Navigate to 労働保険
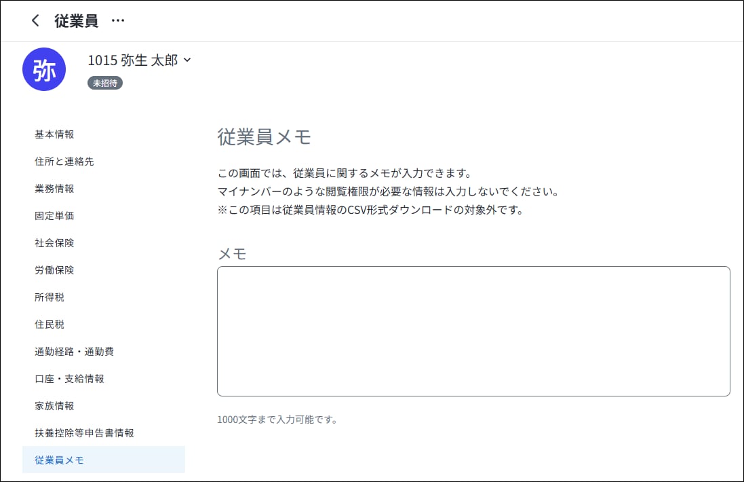Image resolution: width=744 pixels, height=482 pixels. pyautogui.click(x=54, y=270)
